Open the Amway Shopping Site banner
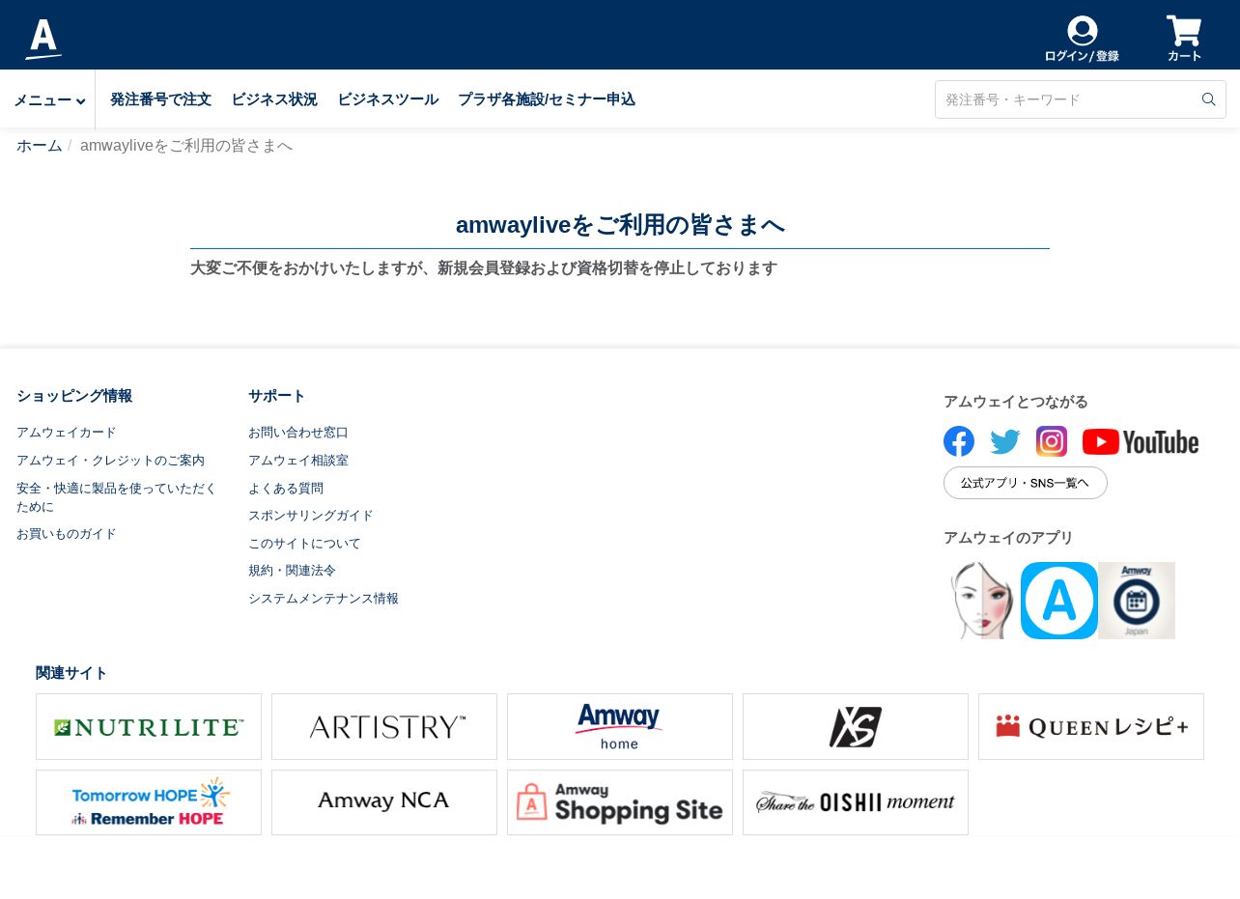The width and height of the screenshot is (1240, 899). [x=620, y=802]
